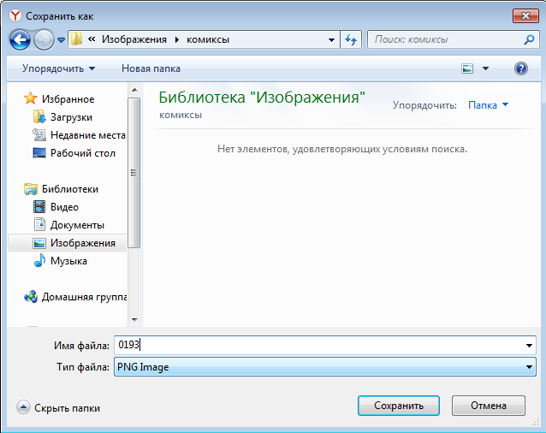546x433 pixels.
Task: Open the Имя файла dropdown arrow
Action: click(x=529, y=346)
